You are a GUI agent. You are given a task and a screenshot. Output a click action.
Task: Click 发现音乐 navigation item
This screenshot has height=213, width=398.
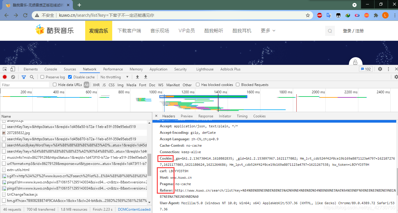[x=99, y=31]
